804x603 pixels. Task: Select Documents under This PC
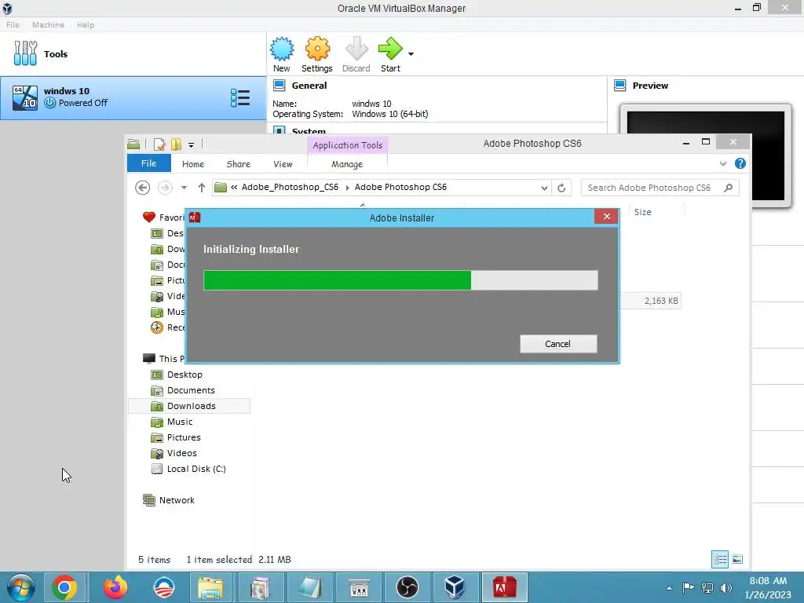pos(191,390)
